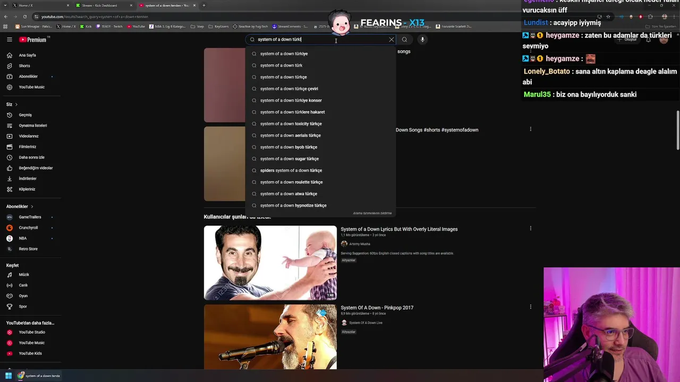Select suggestion 'toxicity türkçe'
Image resolution: width=680 pixels, height=382 pixels.
click(320, 124)
